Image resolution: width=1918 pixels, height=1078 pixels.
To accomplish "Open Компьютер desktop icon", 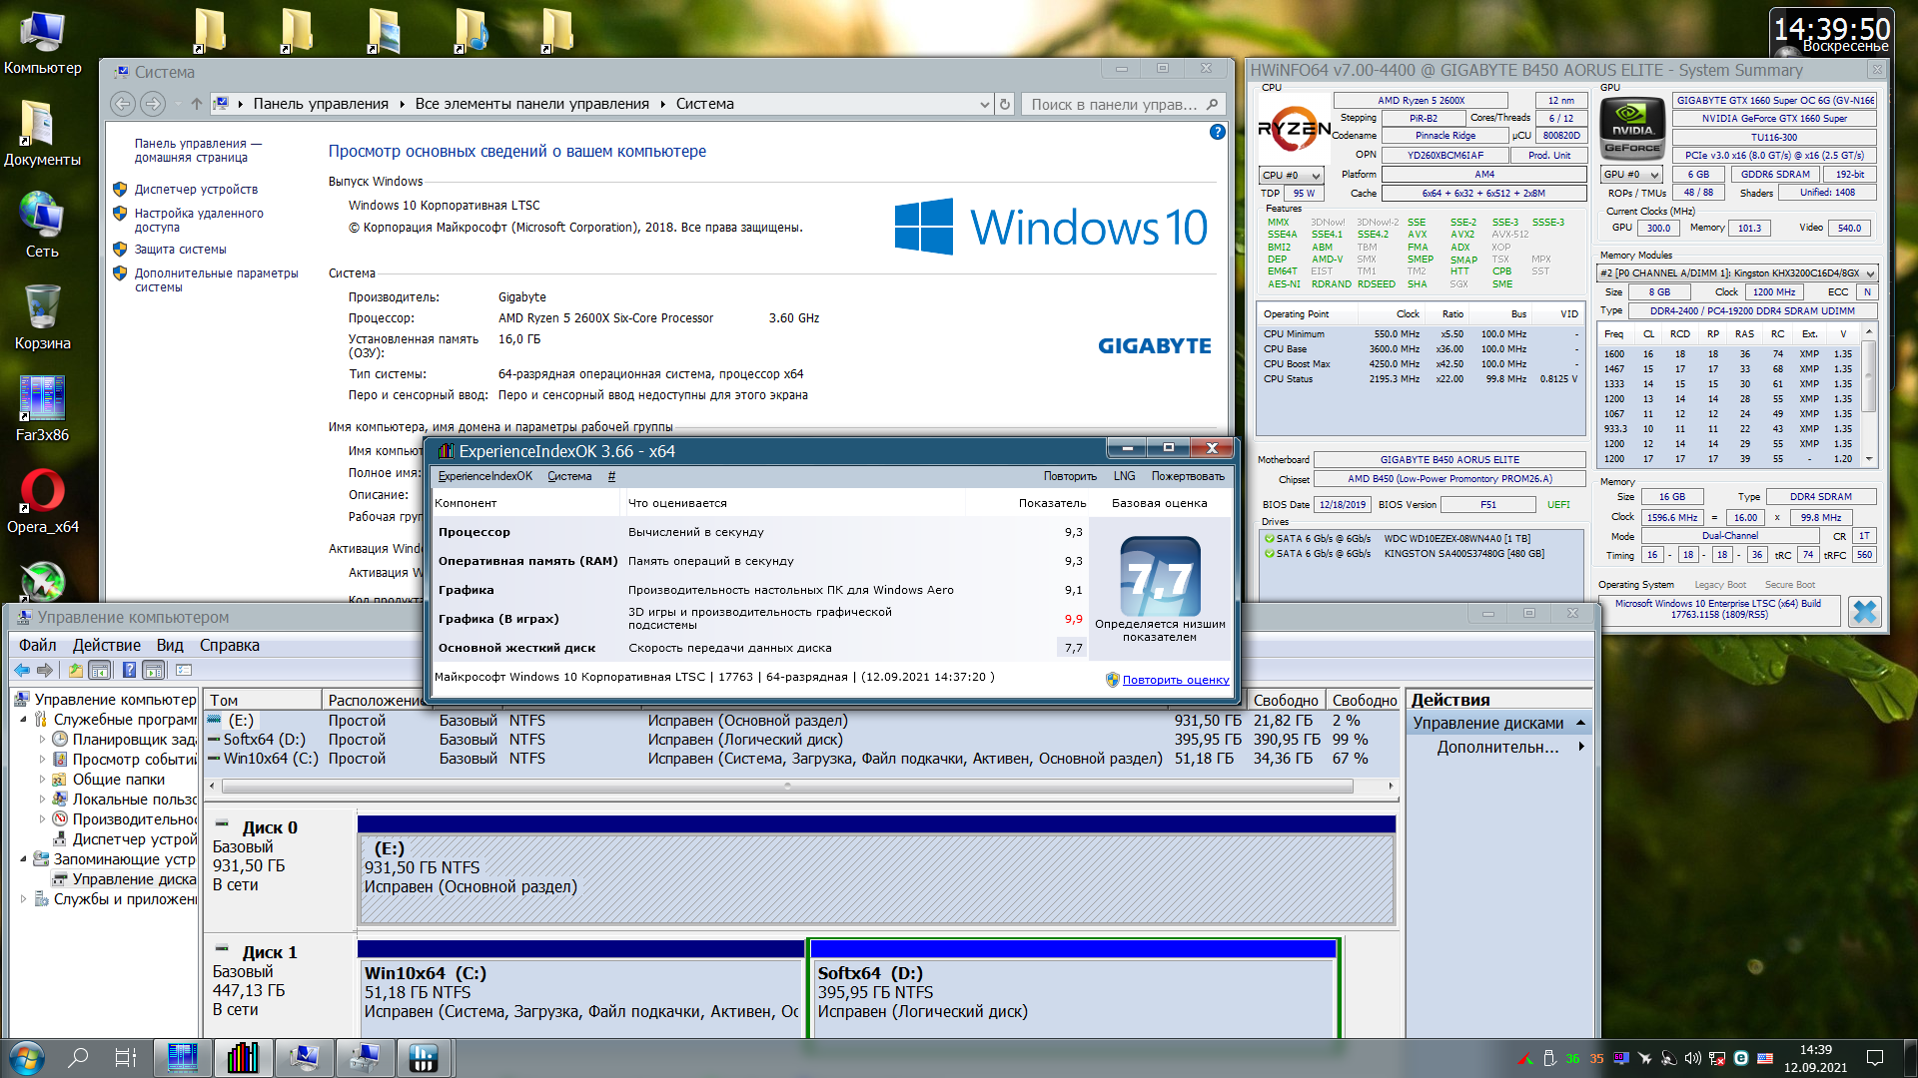I will click(x=42, y=43).
